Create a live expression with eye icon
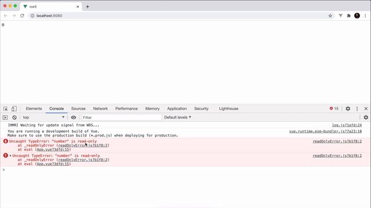371x208 pixels. tap(74, 117)
